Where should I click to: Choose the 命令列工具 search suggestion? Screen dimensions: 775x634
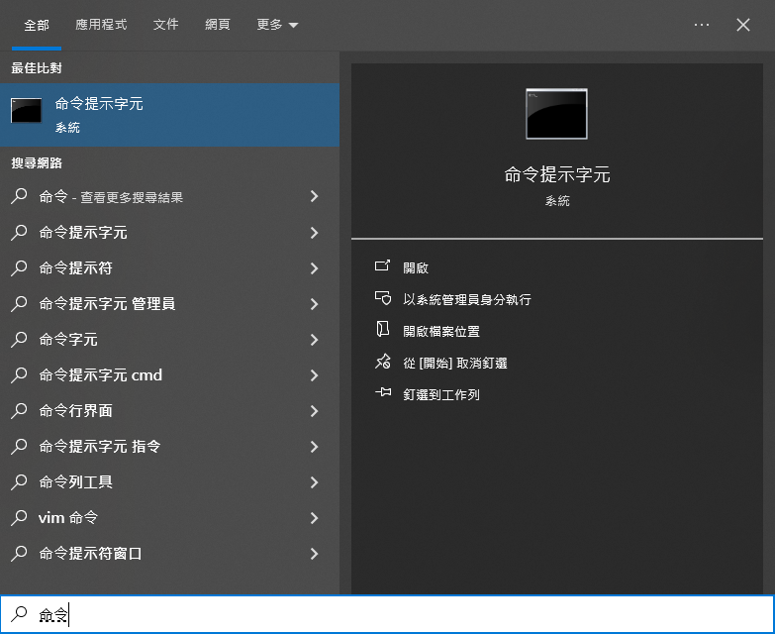click(x=76, y=482)
